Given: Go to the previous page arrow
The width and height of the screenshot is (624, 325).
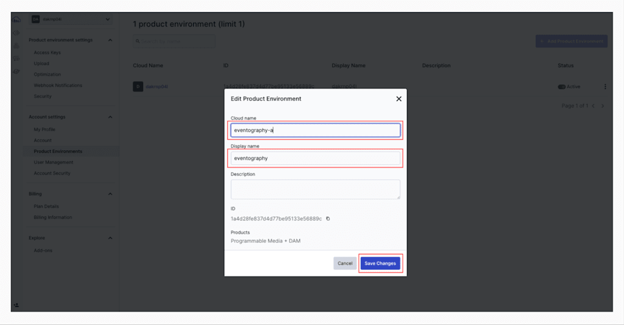Looking at the screenshot, I should click(x=594, y=106).
